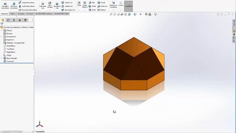The image size is (236, 133).
Task: Select the Shell tool
Action: [92, 10]
